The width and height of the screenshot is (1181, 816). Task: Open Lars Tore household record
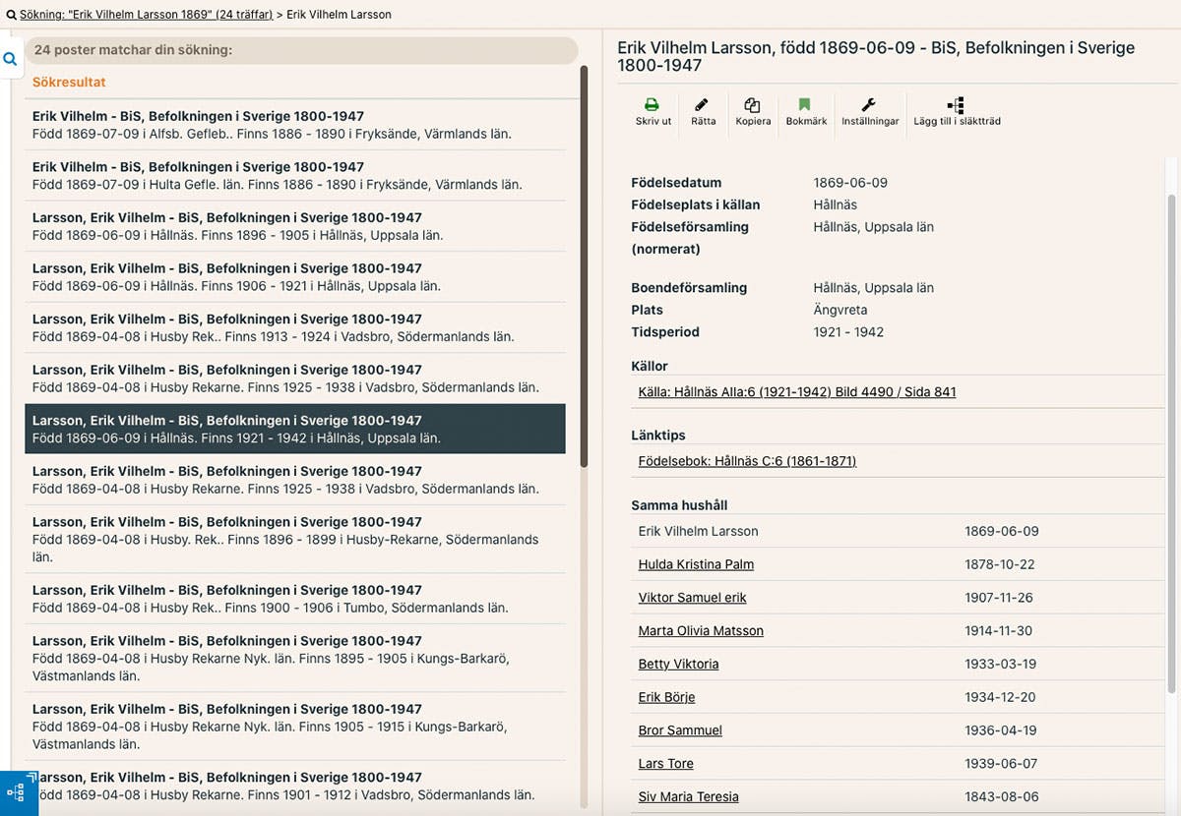(x=665, y=764)
